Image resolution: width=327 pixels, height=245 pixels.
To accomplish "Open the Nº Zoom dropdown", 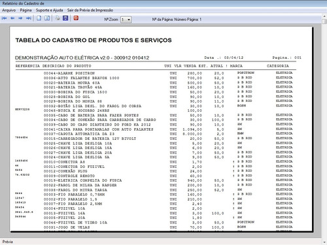I will click(x=126, y=20).
